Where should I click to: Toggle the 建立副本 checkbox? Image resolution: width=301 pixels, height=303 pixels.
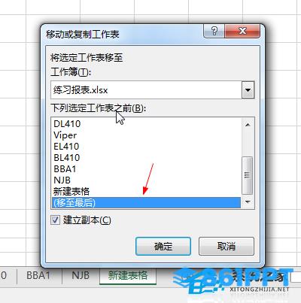coord(55,220)
